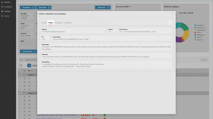The image size is (213, 119).
Task: Click the row menu icon for 2.03
Action: (24, 104)
